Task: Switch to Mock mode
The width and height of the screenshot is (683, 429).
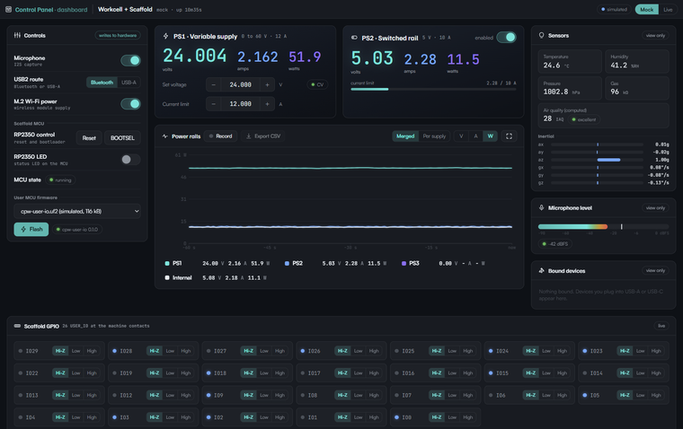Action: coord(646,9)
